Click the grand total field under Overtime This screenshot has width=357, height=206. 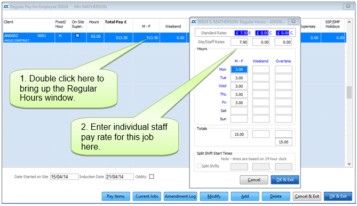pos(283,142)
